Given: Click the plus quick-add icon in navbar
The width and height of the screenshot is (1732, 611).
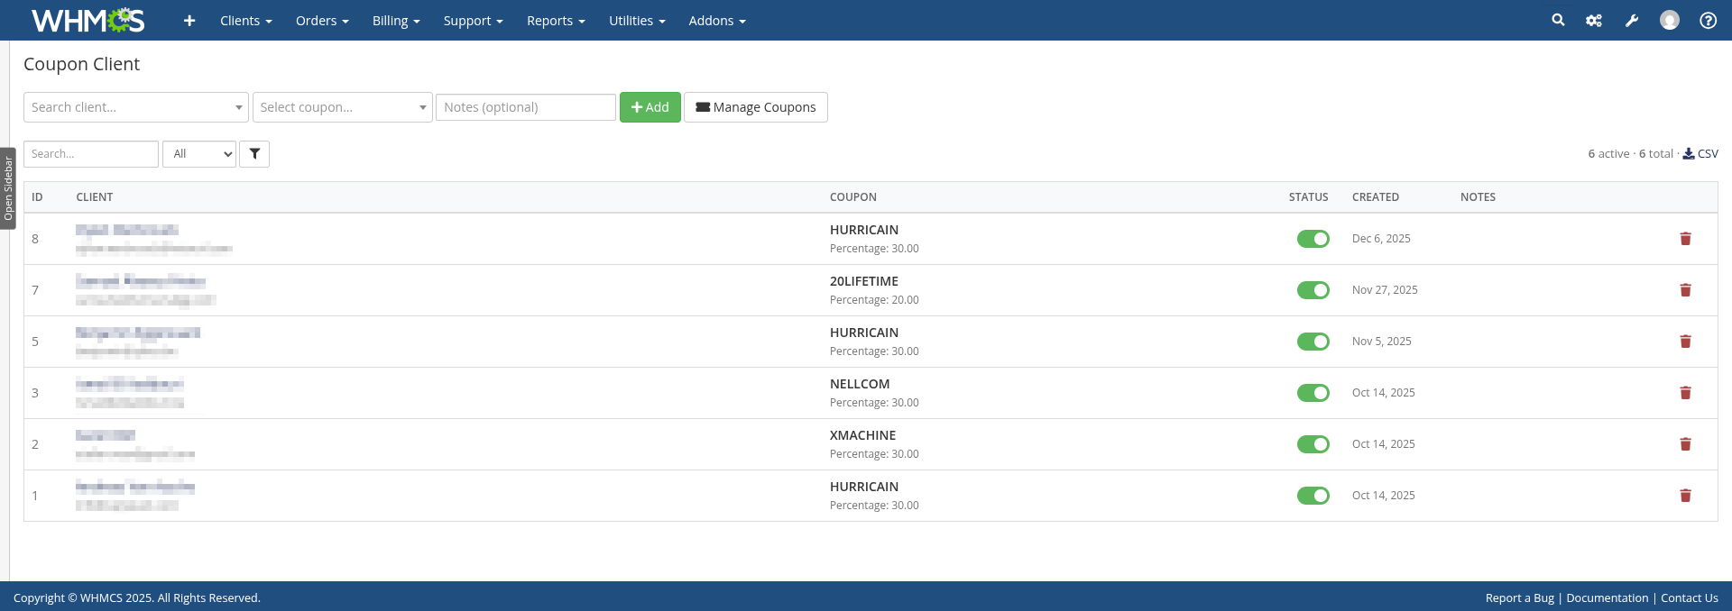Looking at the screenshot, I should 189,20.
